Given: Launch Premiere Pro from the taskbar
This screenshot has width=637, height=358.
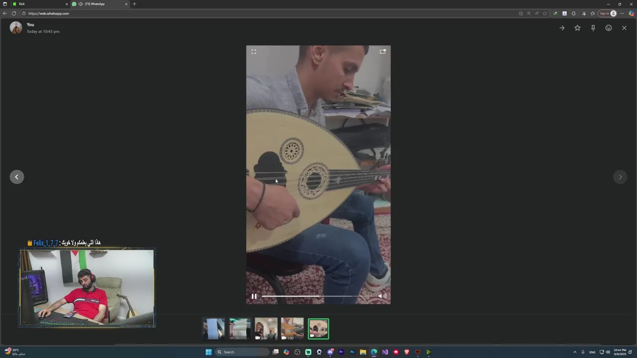Looking at the screenshot, I should point(341,352).
